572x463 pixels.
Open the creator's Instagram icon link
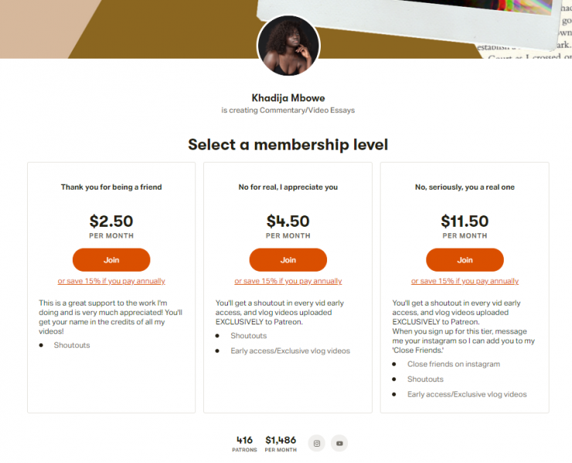point(316,443)
